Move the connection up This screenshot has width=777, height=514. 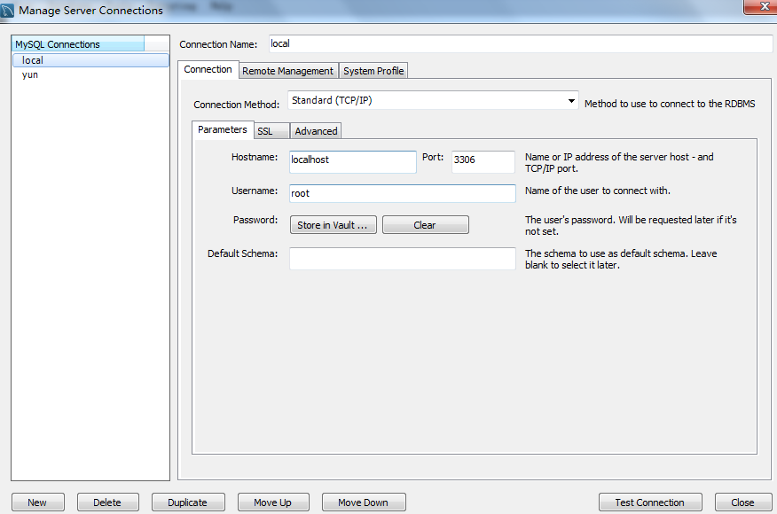273,502
